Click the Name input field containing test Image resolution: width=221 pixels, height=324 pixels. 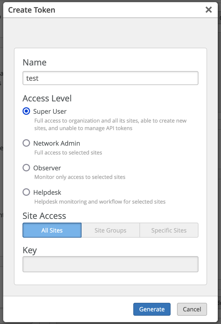110,78
